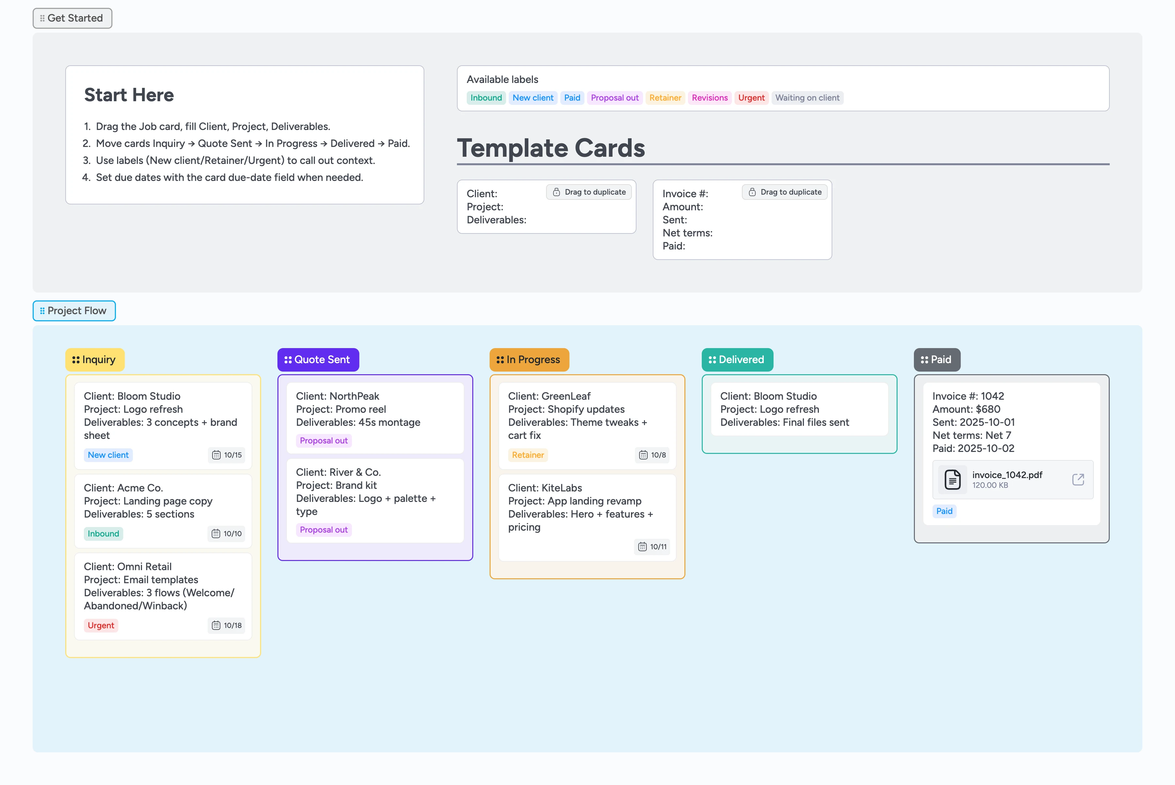Click Drag to duplicate on the Invoice template
Screen dimensions: 1175x785
pos(790,192)
